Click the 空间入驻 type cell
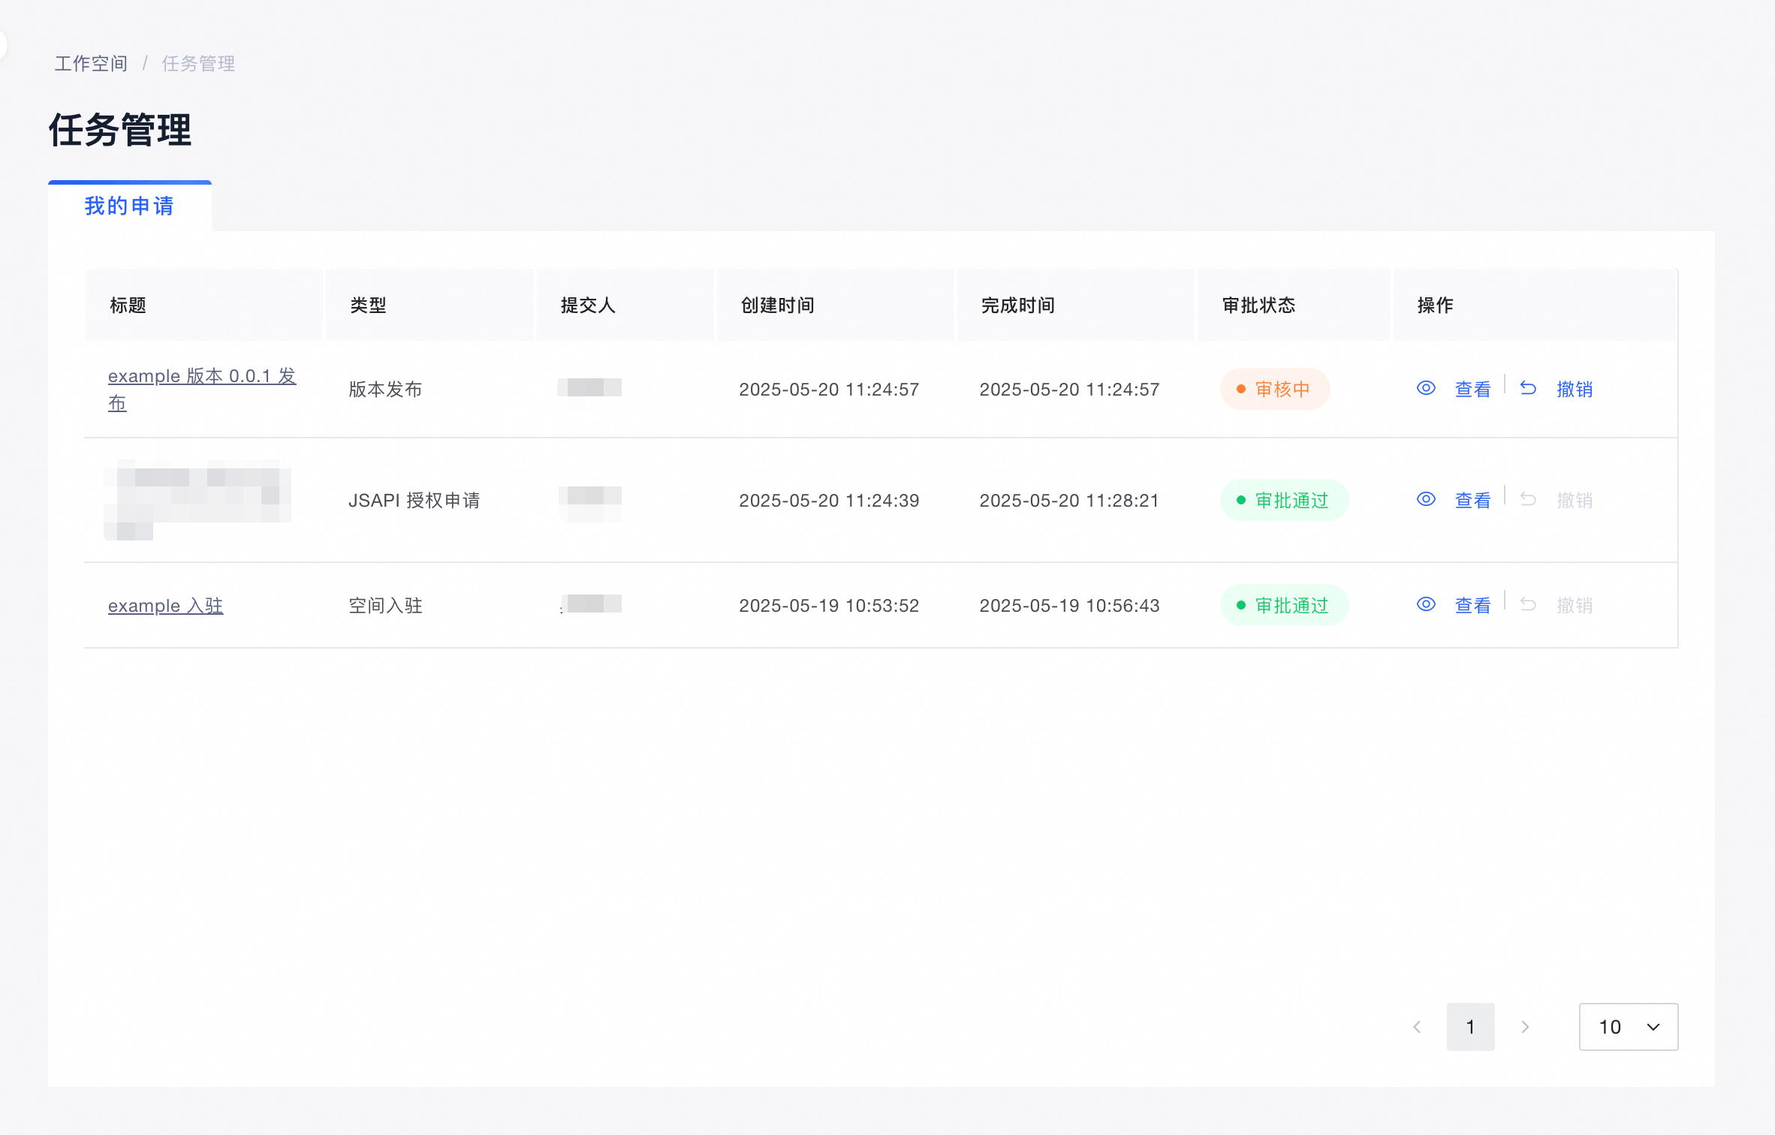The width and height of the screenshot is (1775, 1135). 385,605
